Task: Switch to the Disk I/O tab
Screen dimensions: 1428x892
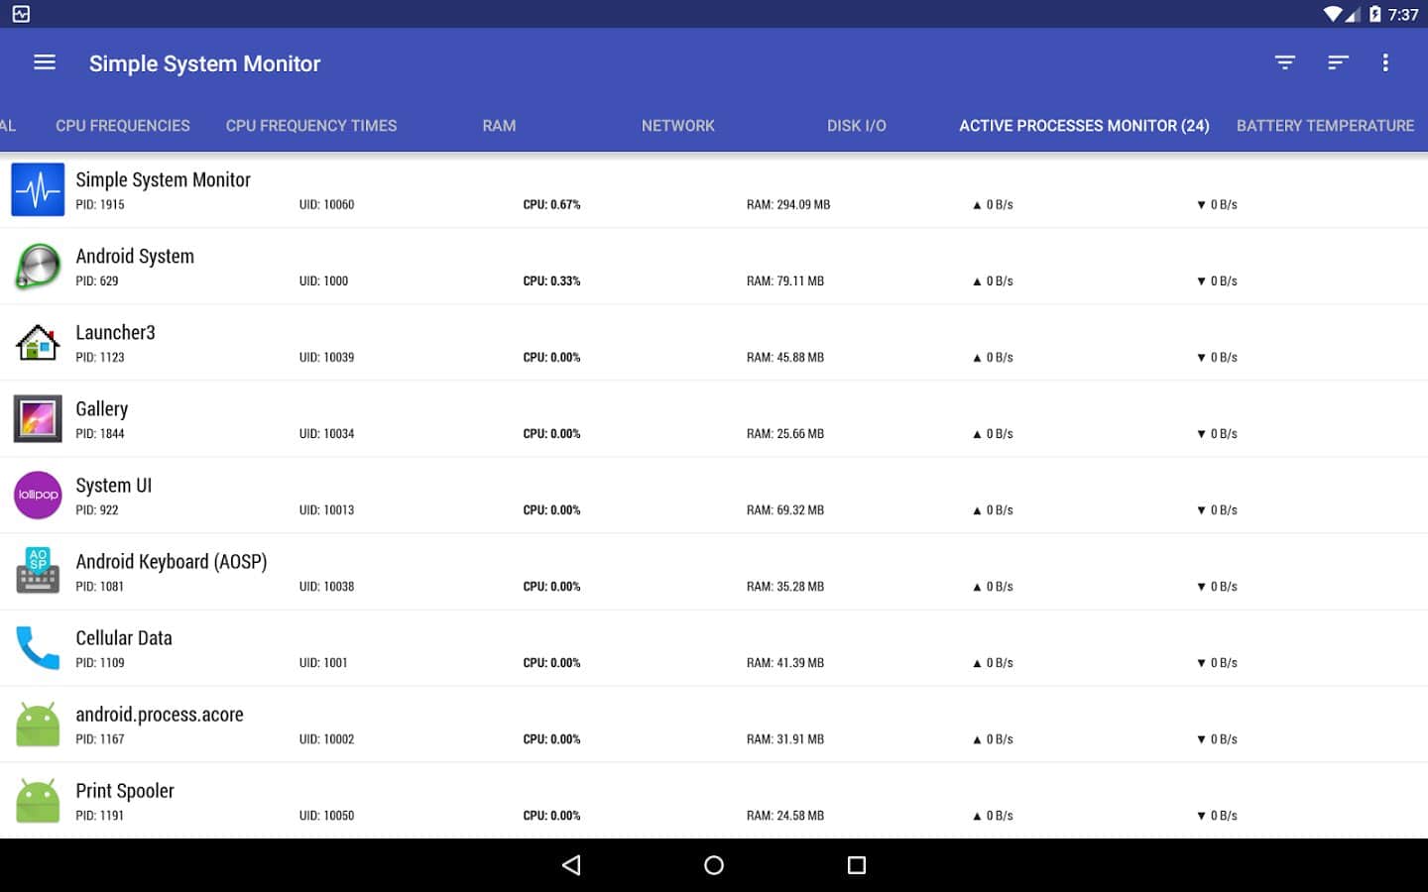Action: coord(857,126)
